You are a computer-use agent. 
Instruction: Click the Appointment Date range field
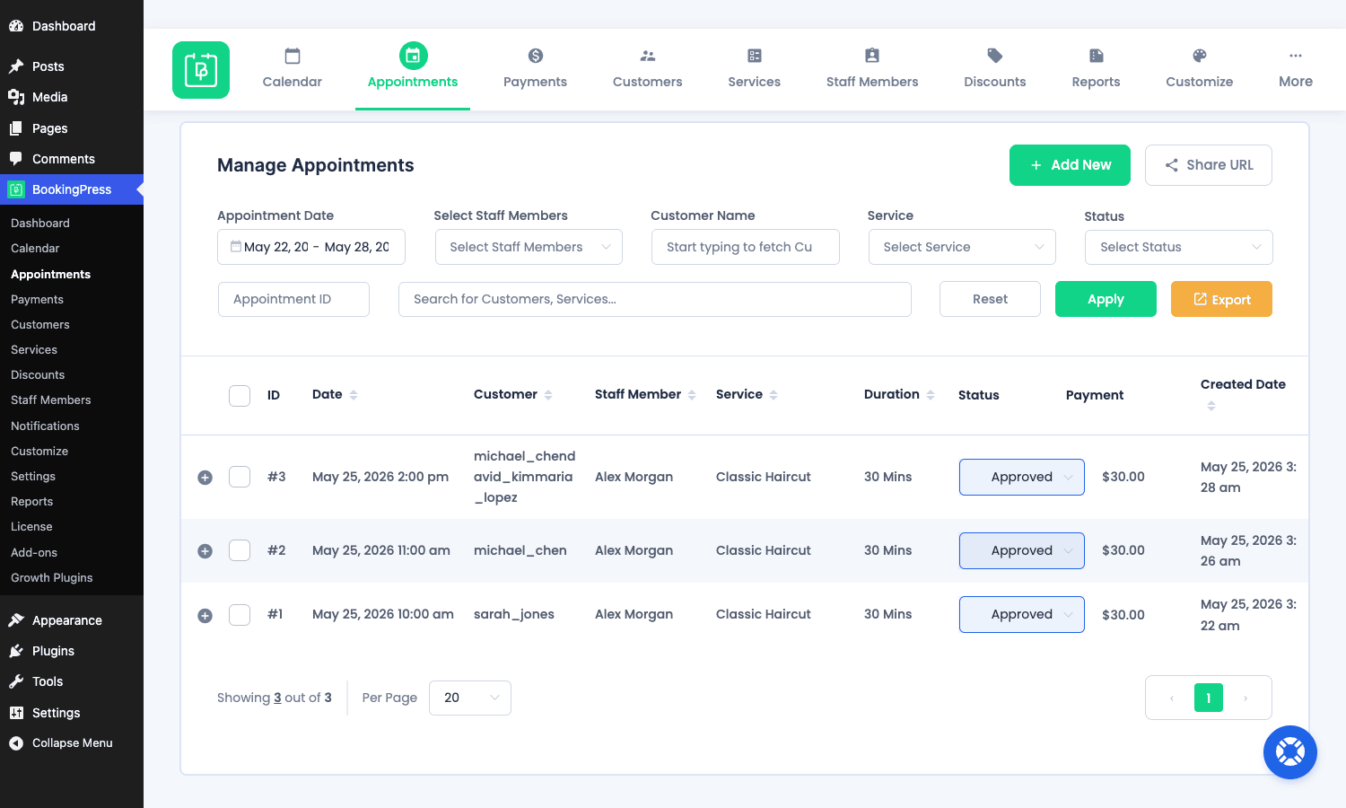click(x=311, y=247)
